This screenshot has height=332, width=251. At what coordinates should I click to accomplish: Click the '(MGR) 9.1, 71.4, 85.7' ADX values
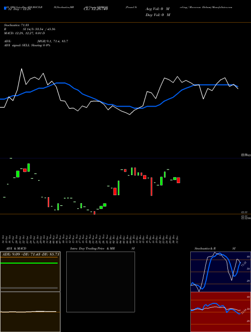[52, 41]
